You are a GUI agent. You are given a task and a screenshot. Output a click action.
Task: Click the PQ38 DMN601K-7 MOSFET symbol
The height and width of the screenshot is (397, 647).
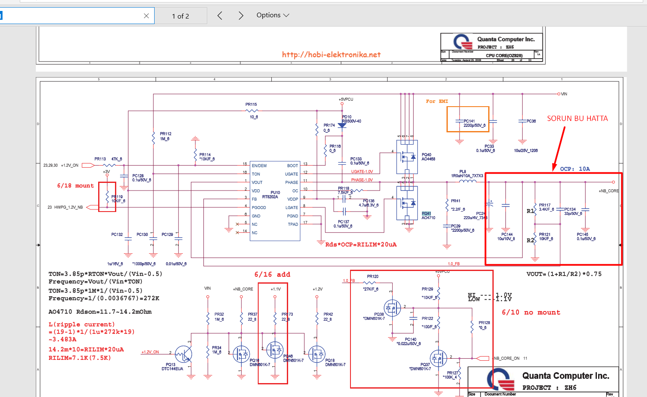click(x=392, y=308)
